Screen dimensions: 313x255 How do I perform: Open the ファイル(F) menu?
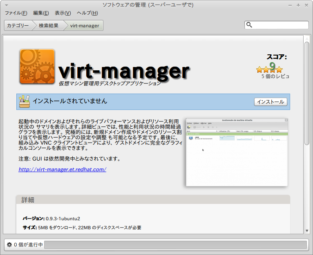click(x=16, y=13)
